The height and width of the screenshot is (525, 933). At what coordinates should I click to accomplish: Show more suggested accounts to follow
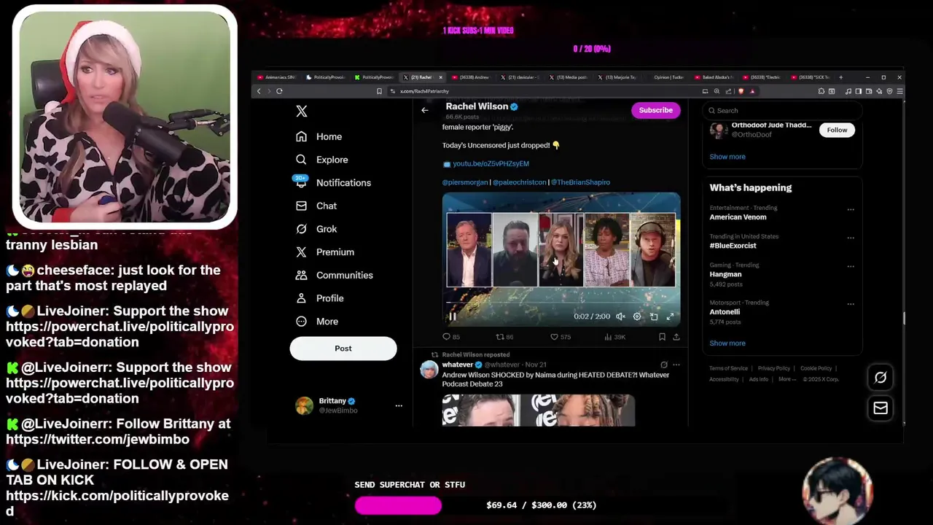727,157
